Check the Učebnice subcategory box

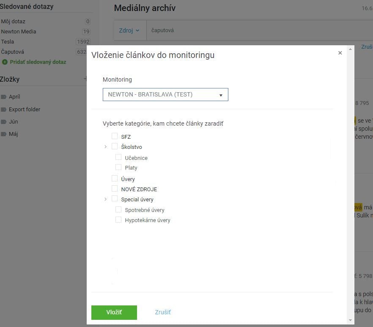coord(118,157)
